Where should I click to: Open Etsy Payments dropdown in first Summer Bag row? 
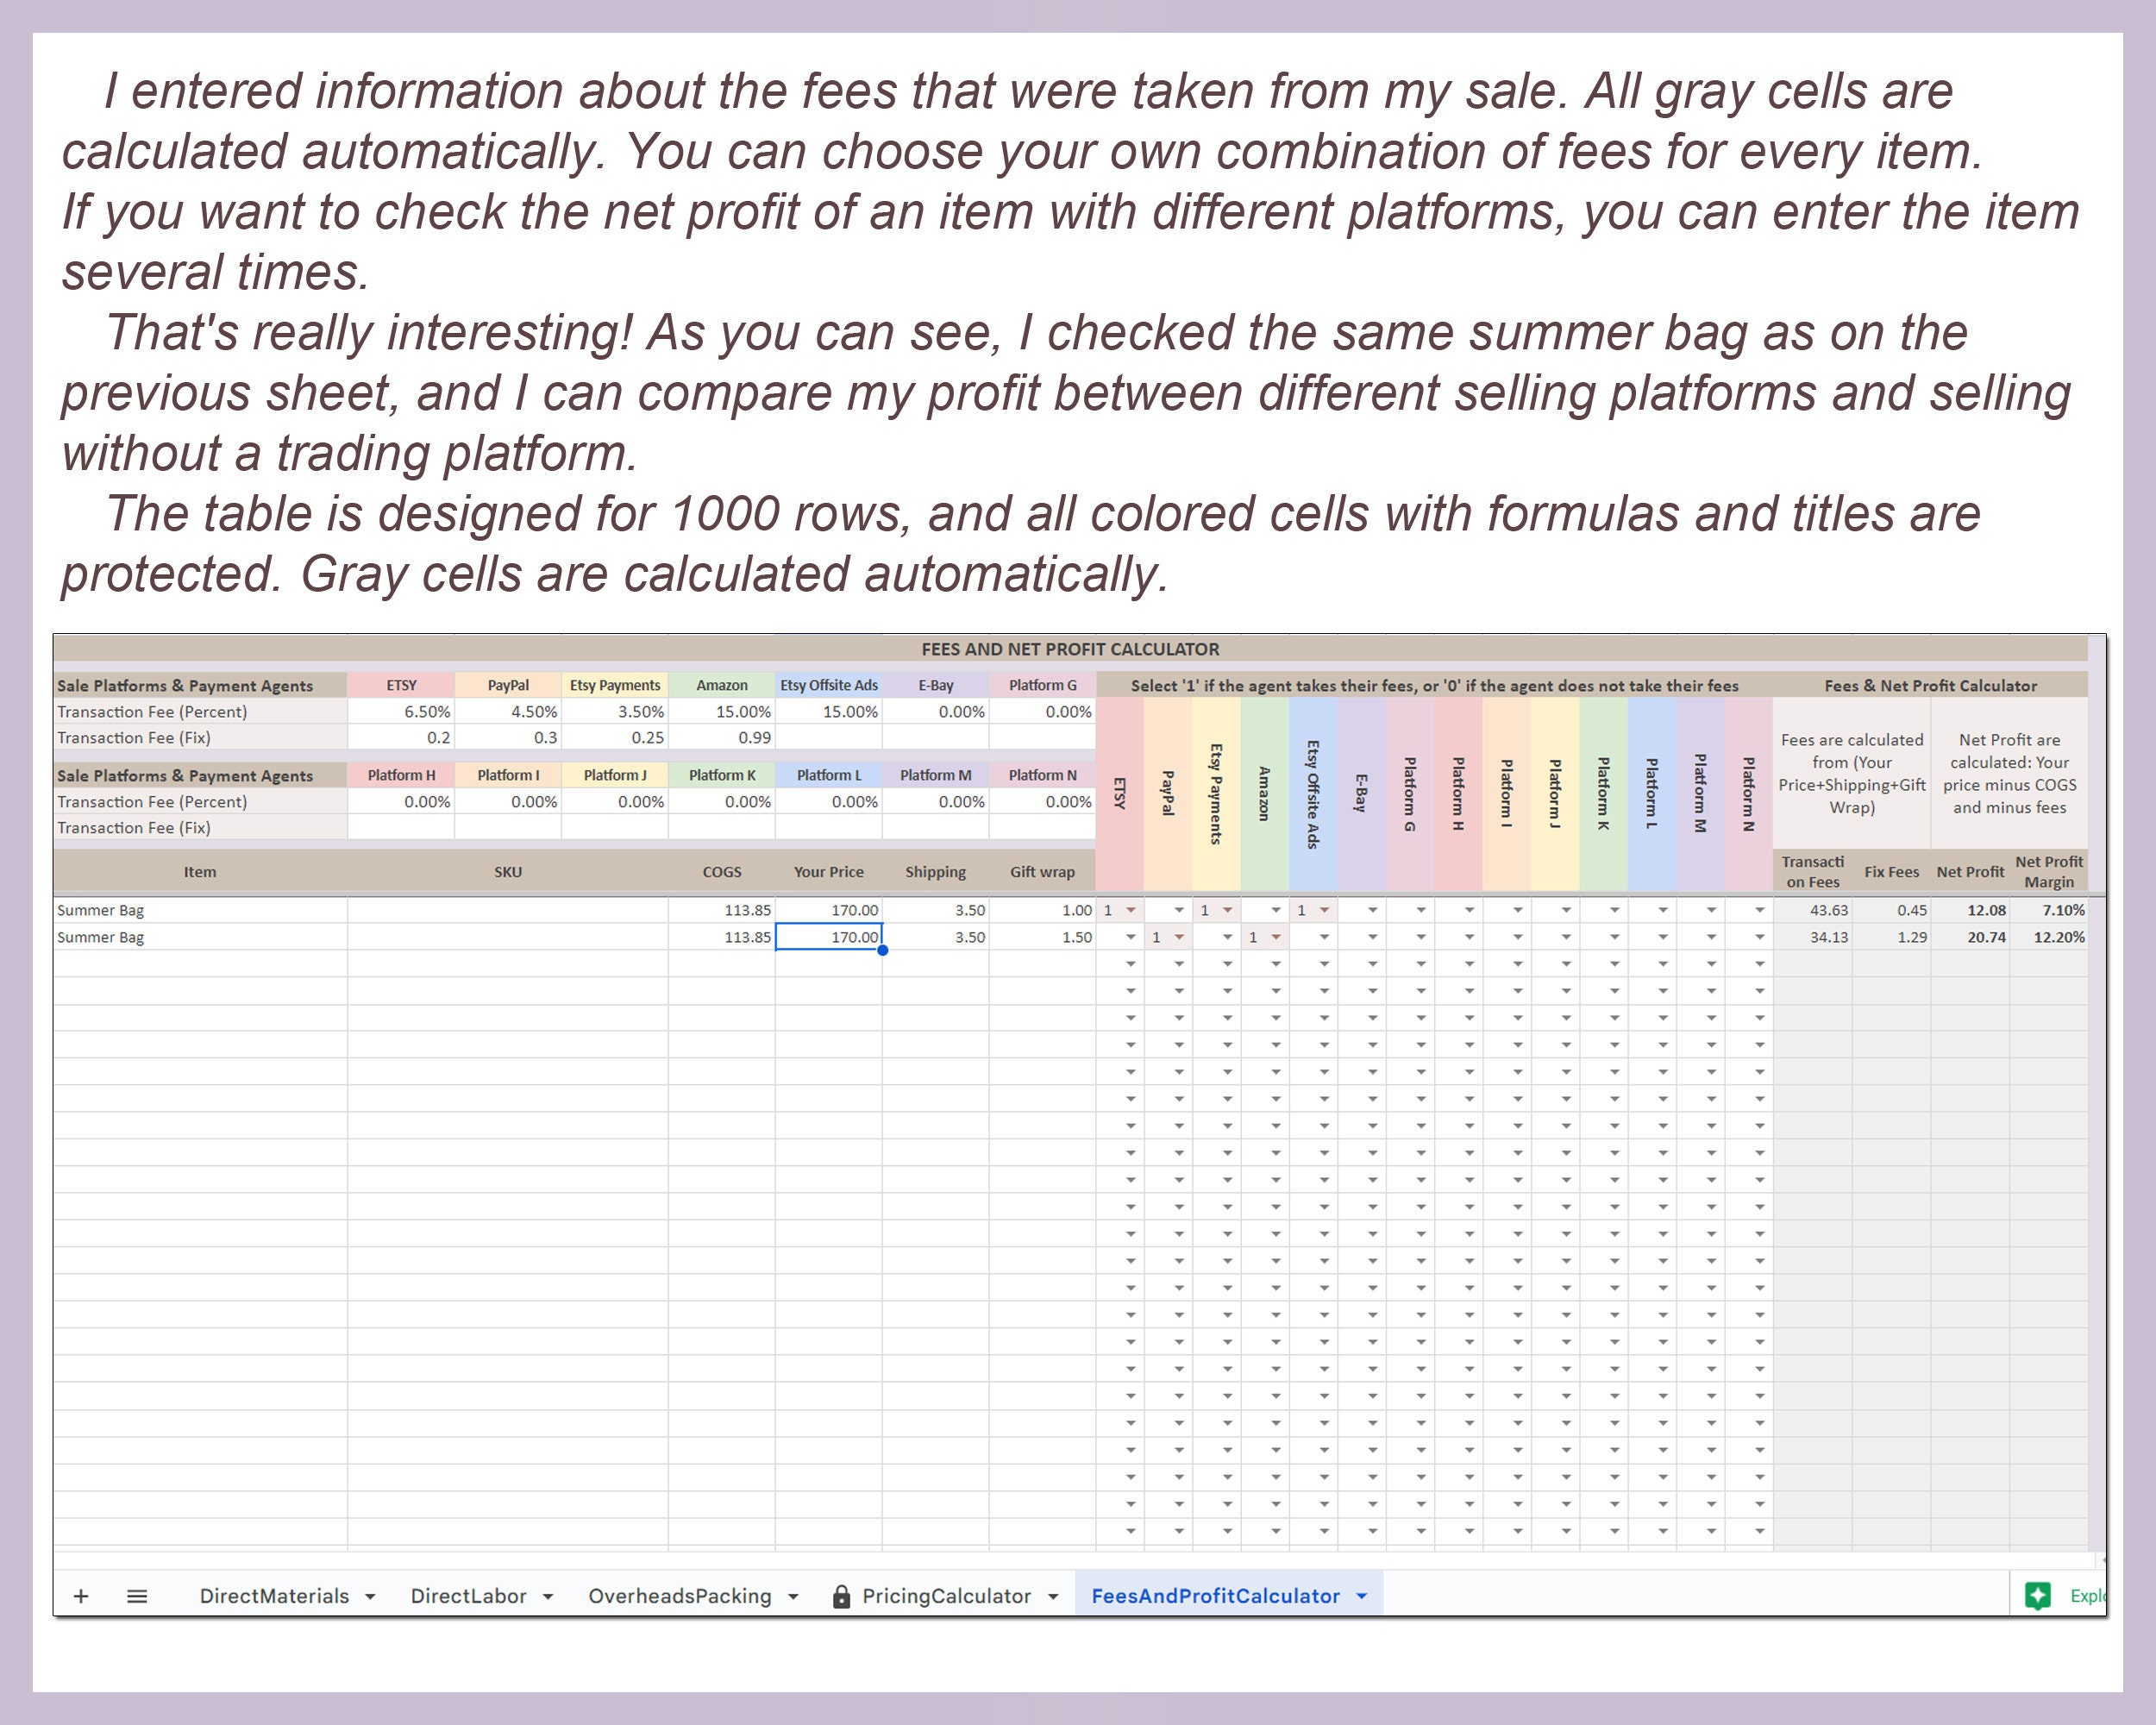[1228, 910]
